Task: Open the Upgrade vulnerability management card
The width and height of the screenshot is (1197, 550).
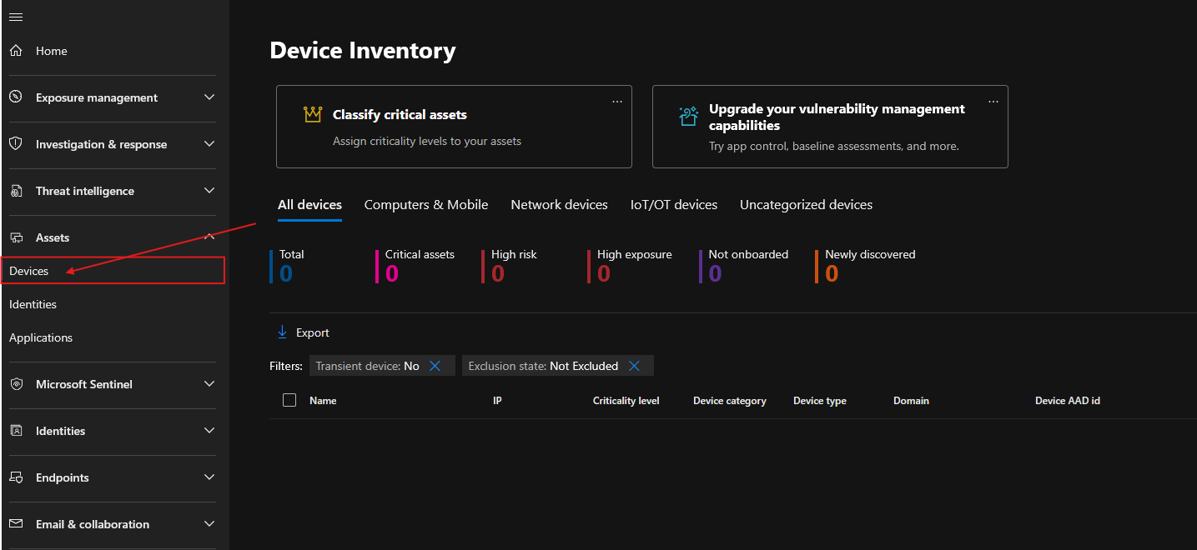Action: [x=830, y=127]
